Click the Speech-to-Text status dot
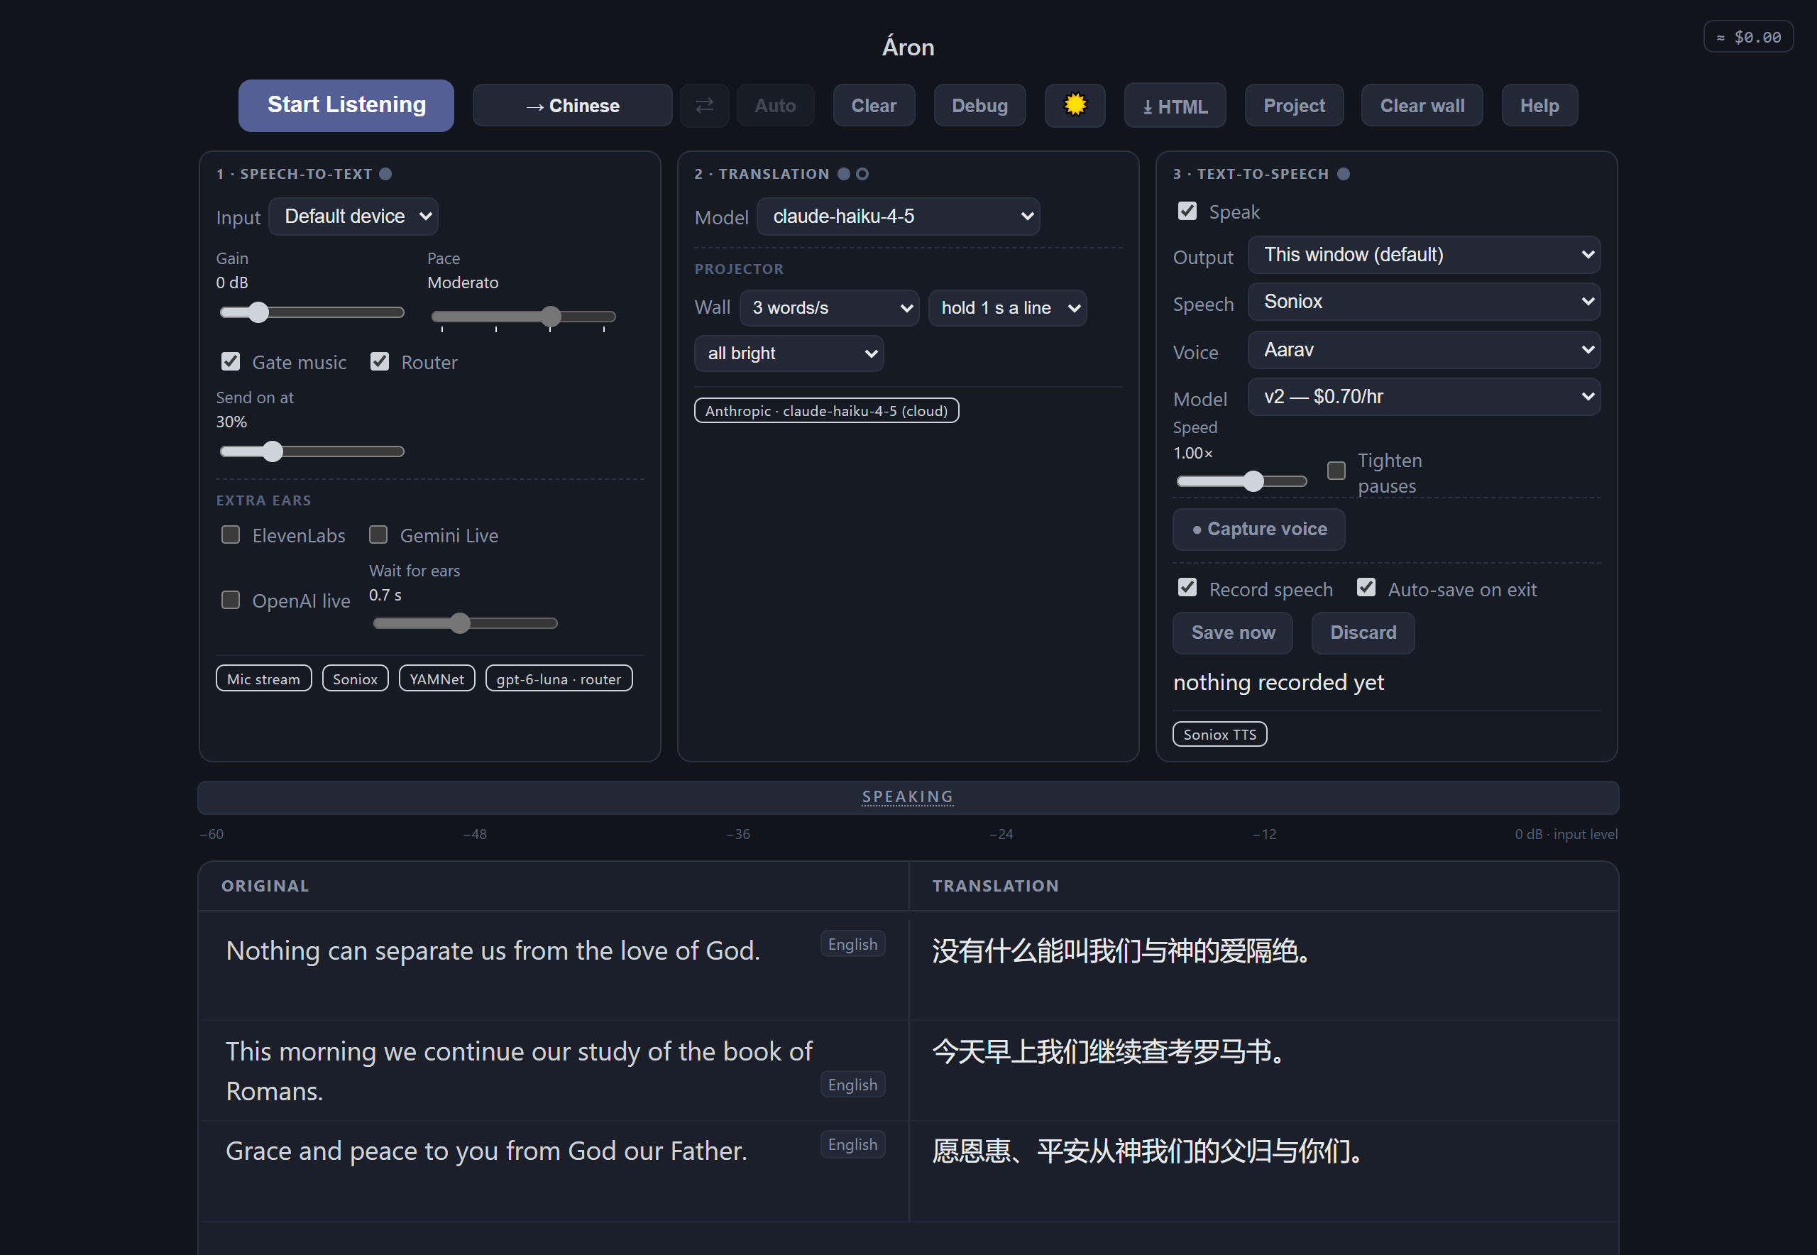Viewport: 1817px width, 1255px height. point(385,174)
